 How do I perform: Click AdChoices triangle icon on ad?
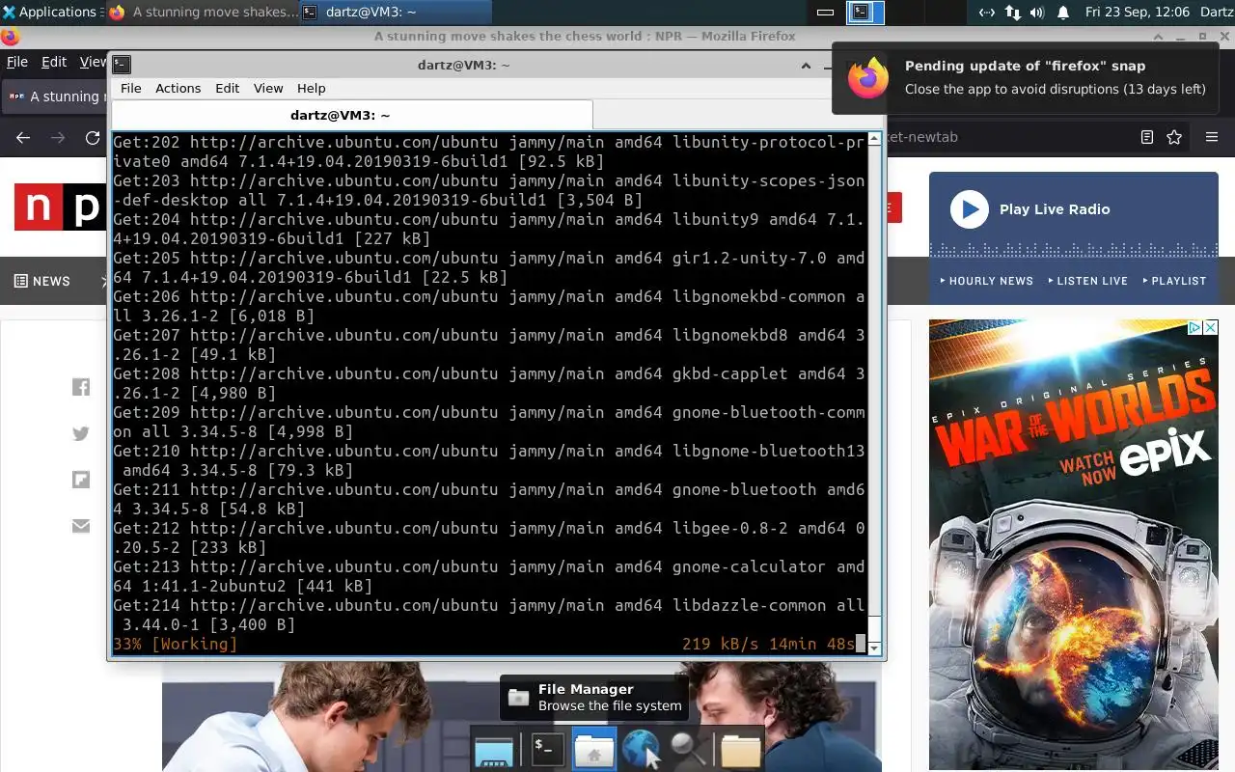pos(1194,328)
